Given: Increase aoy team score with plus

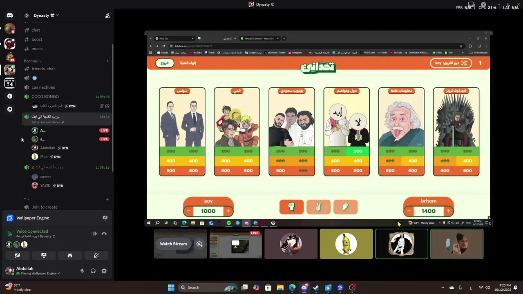Looking at the screenshot, I should 228,211.
